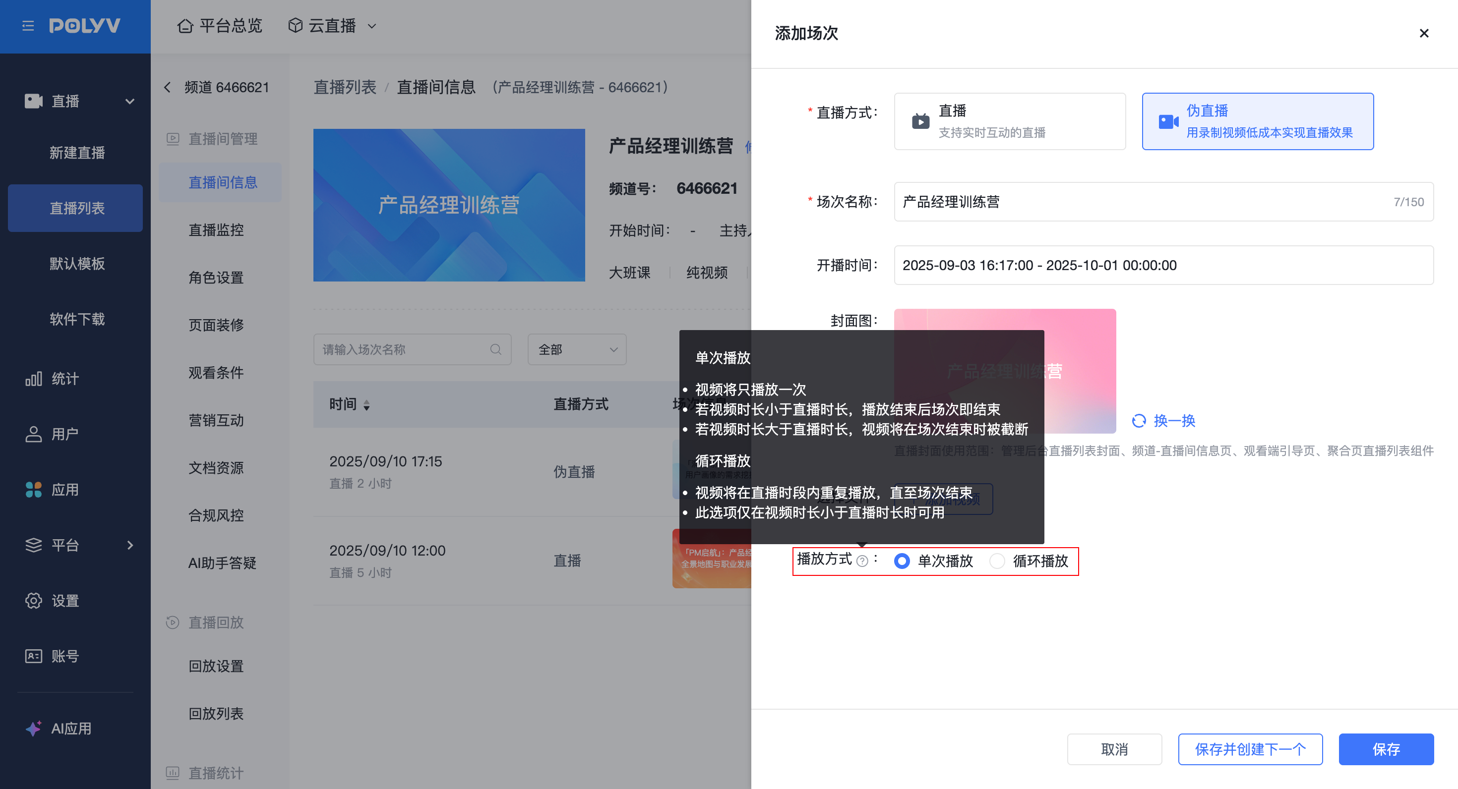
Task: Click the 取消 button
Action: coord(1114,749)
